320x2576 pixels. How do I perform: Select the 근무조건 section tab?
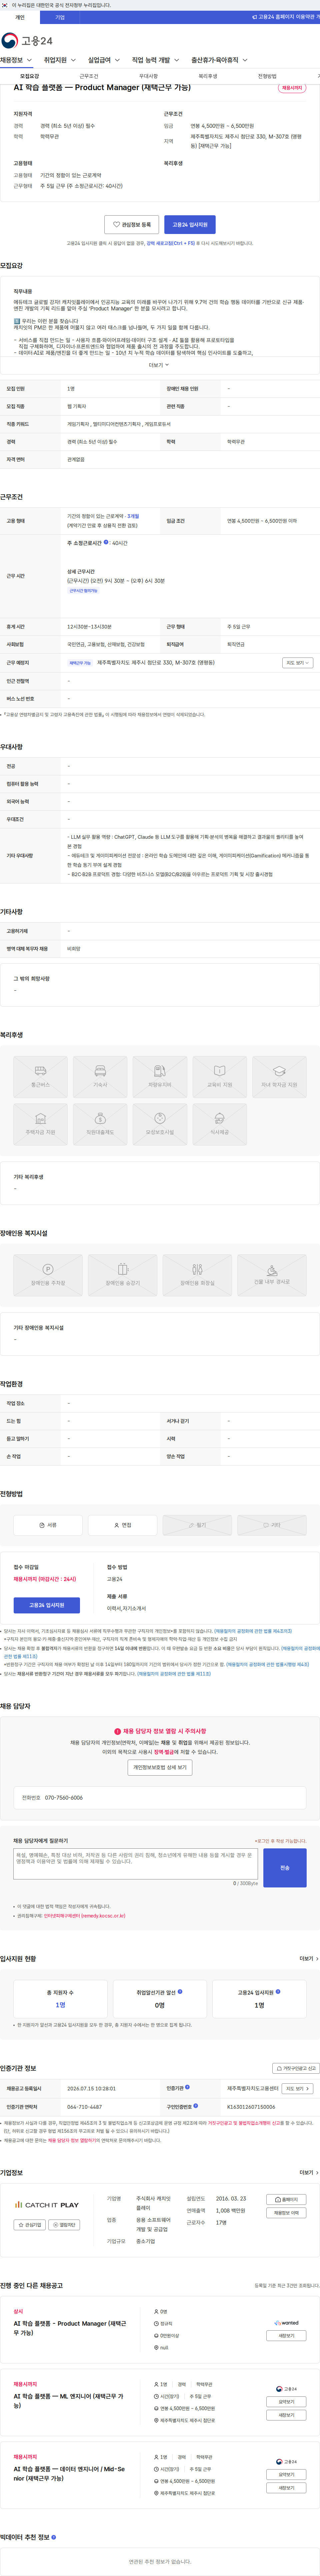[x=89, y=76]
